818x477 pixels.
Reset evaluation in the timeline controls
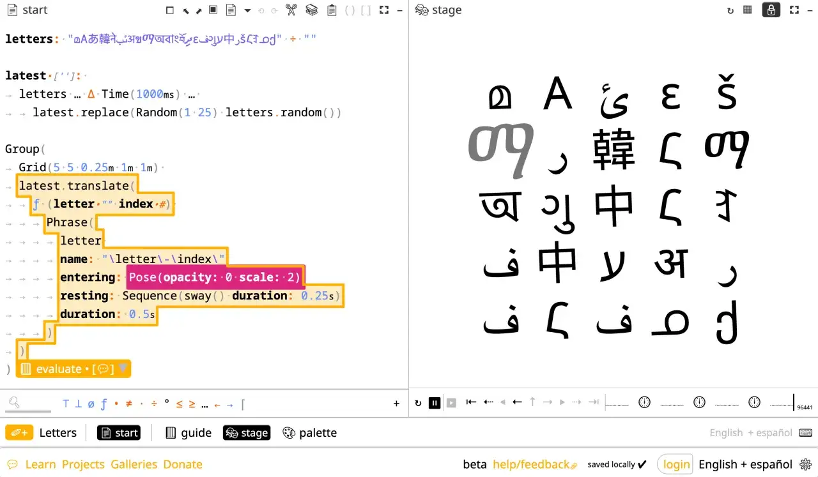tap(418, 403)
